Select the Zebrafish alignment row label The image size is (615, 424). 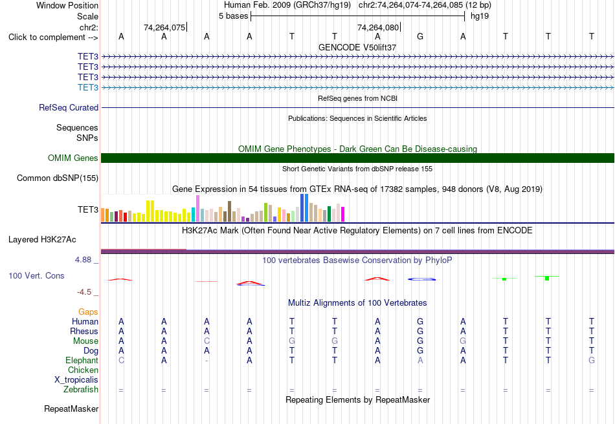pos(81,390)
